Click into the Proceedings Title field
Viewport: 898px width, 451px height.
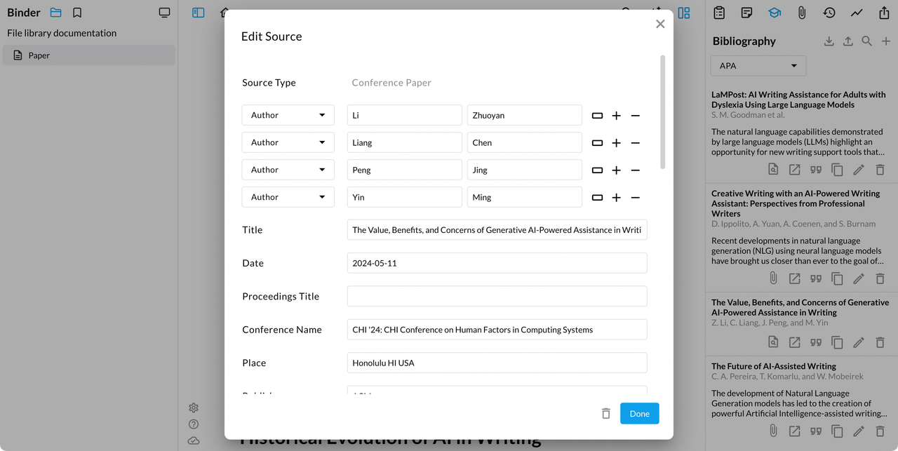tap(497, 297)
